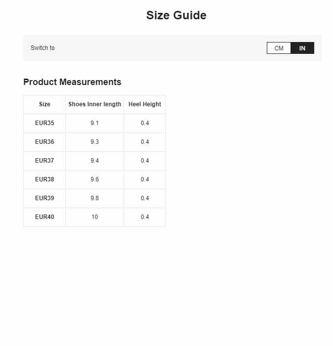333x346 pixels.
Task: Click the Shoes Inner length header
Action: point(94,104)
